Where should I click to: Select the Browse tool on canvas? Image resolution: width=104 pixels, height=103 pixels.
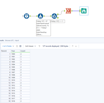coord(84,11)
